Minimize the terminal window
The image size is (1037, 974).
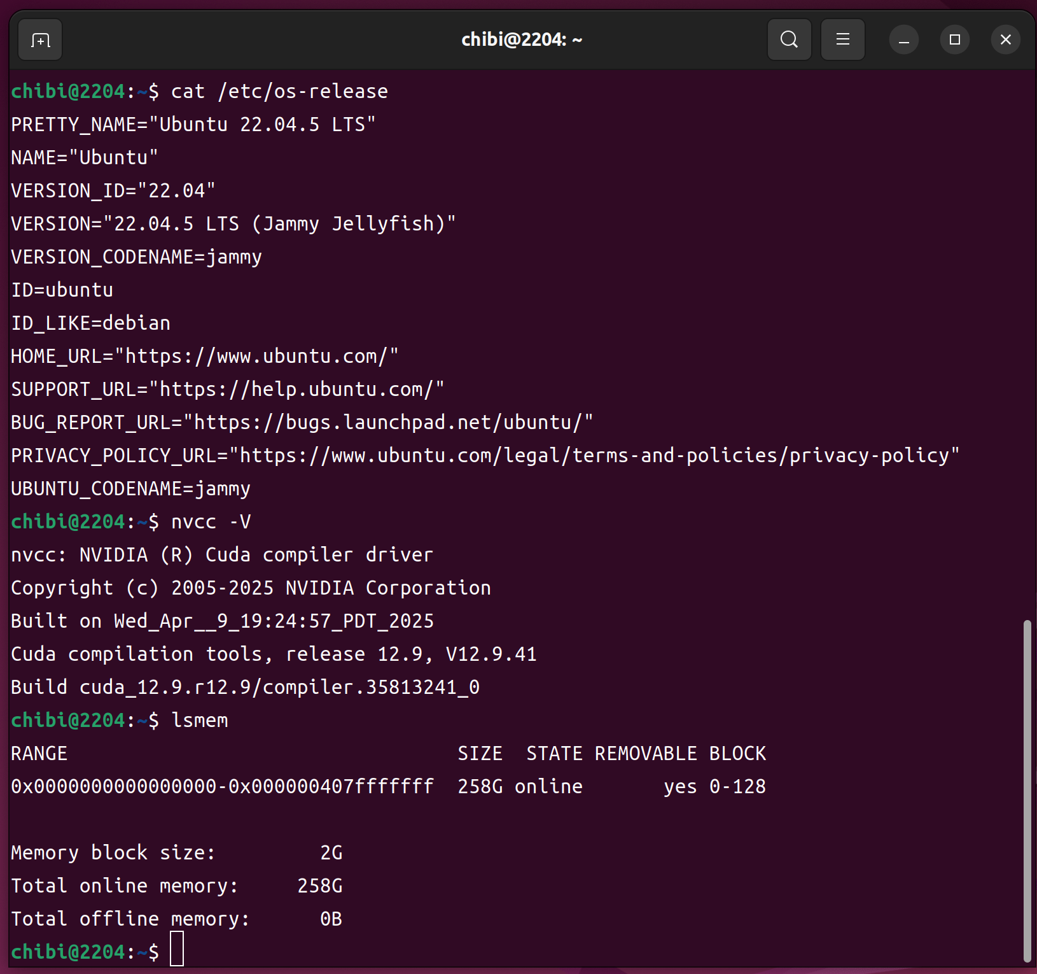(x=903, y=40)
